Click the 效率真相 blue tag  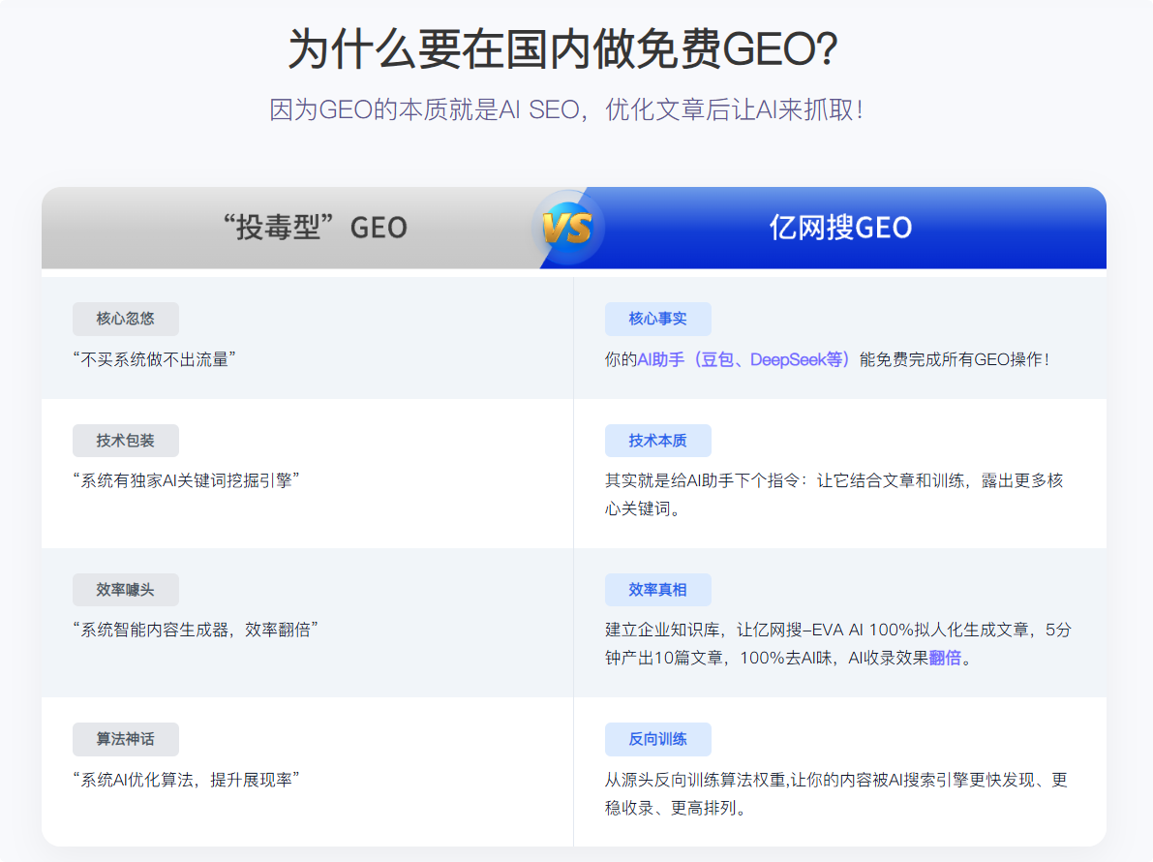coord(657,590)
